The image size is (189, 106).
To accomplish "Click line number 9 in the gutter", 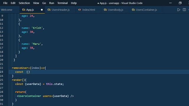I will click(2, 16).
